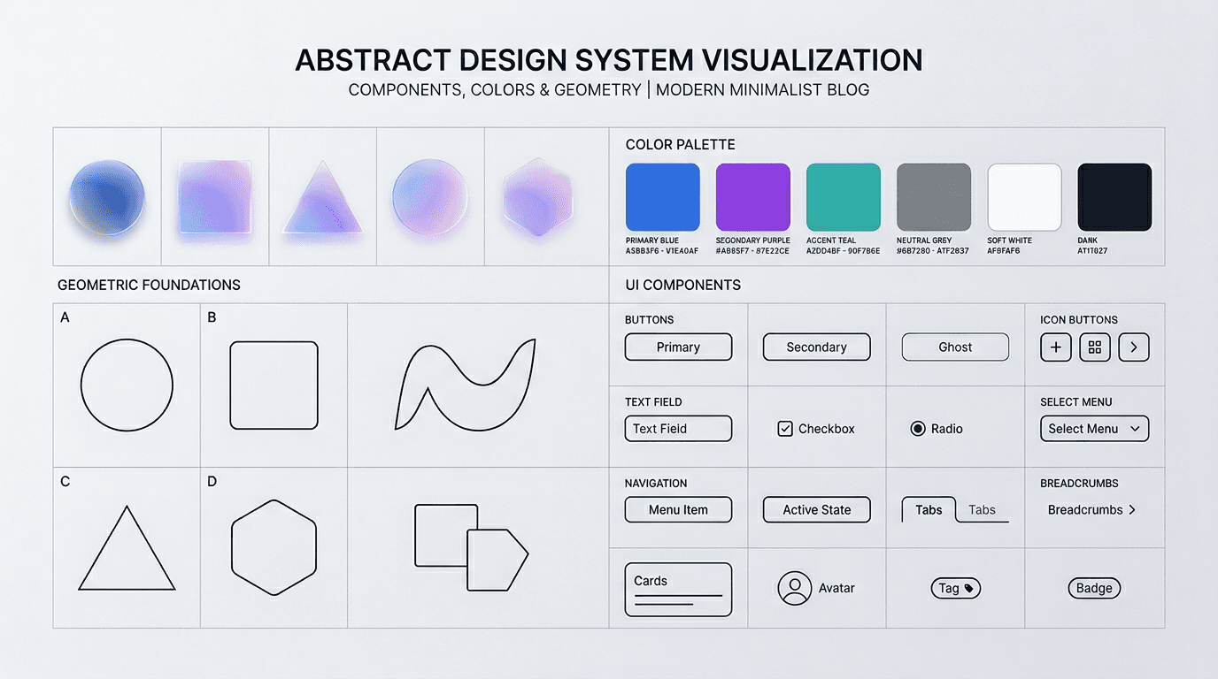The height and width of the screenshot is (679, 1218).
Task: Click the Cards component preview
Action: (x=678, y=588)
